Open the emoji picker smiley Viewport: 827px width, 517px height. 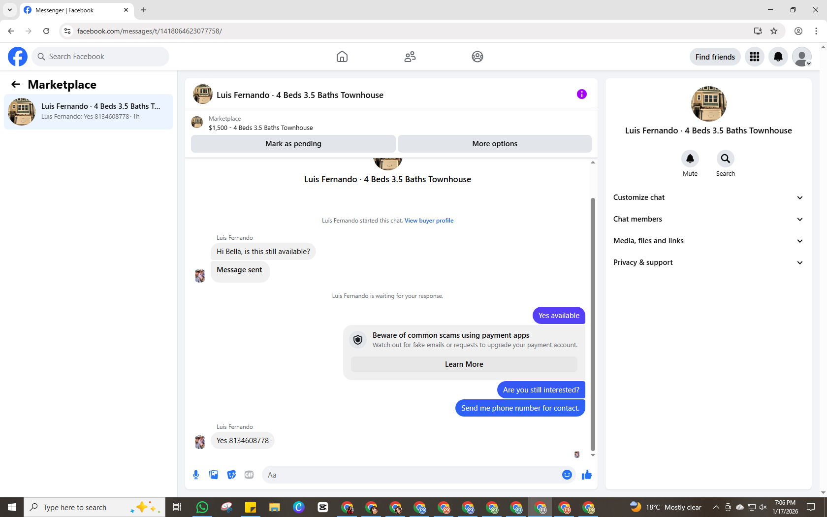[x=567, y=475]
